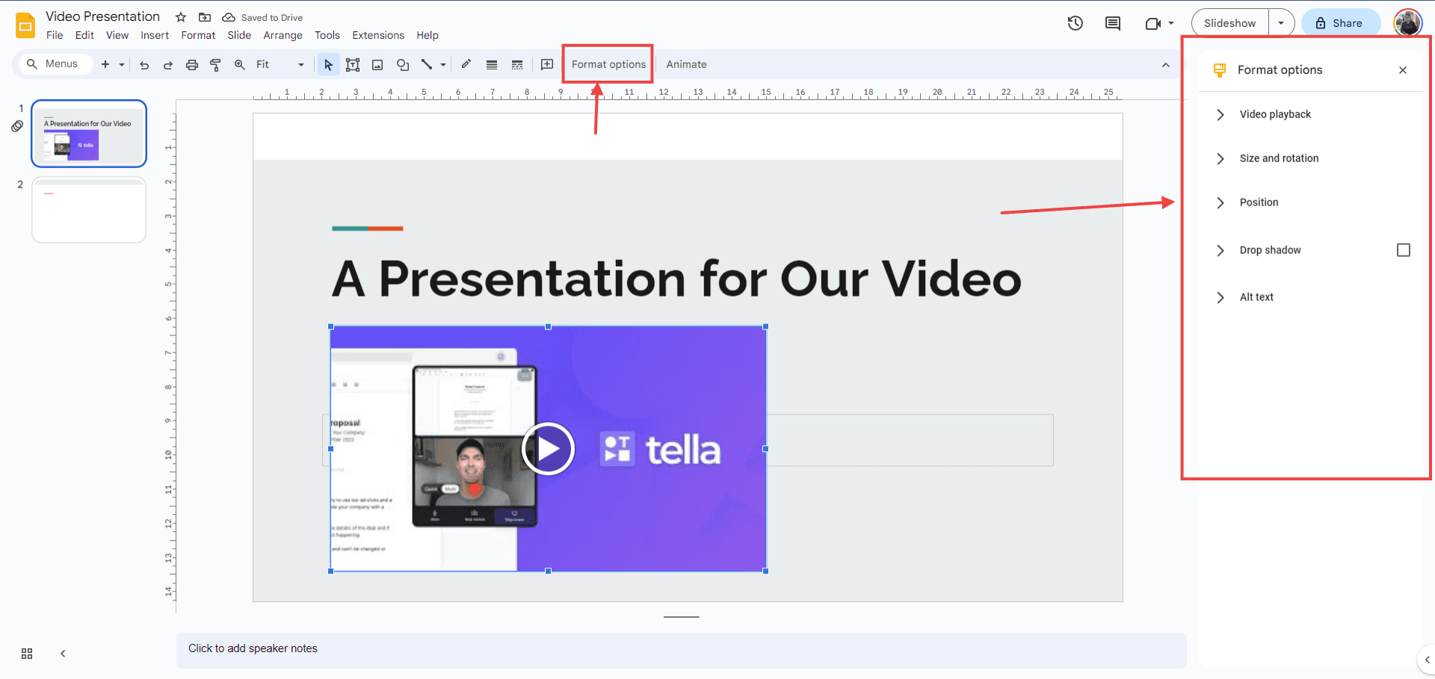The width and height of the screenshot is (1435, 679).
Task: Click the Animate toolbar button
Action: [x=686, y=64]
